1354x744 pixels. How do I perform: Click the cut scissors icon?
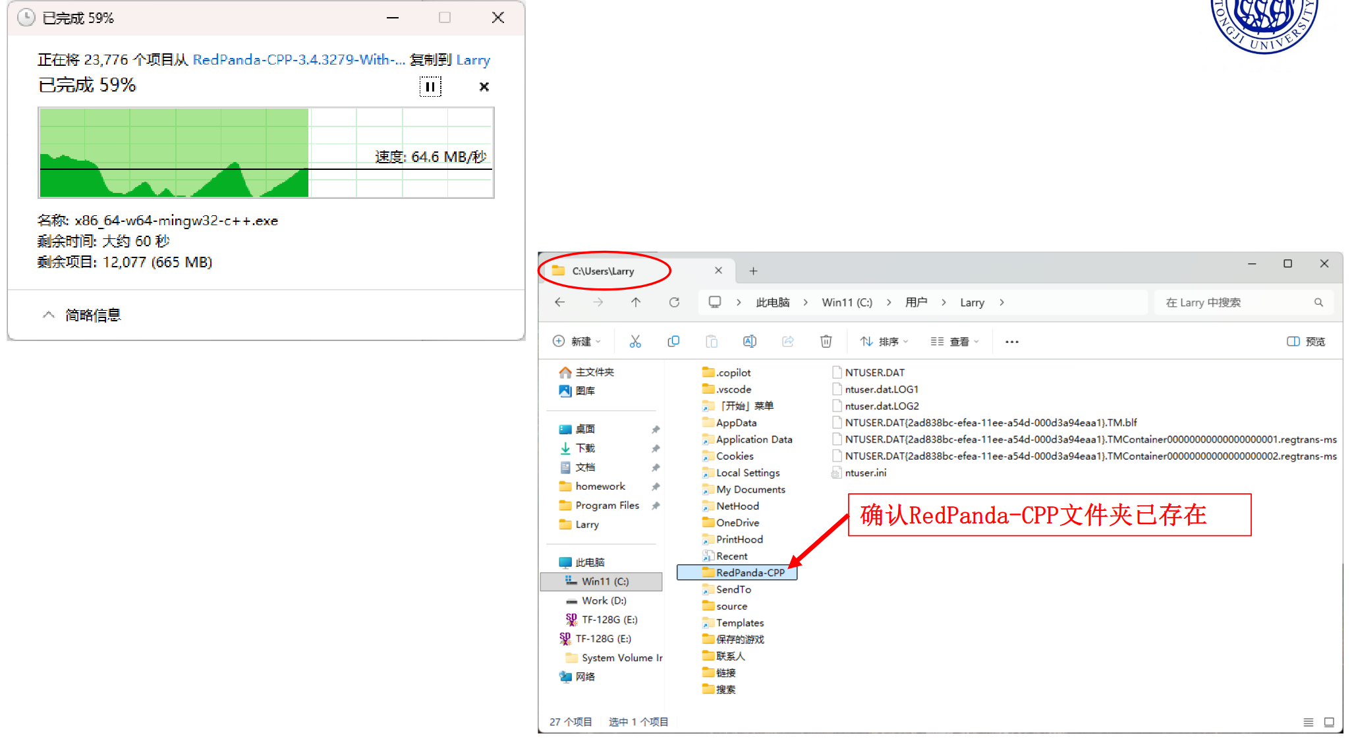click(635, 341)
